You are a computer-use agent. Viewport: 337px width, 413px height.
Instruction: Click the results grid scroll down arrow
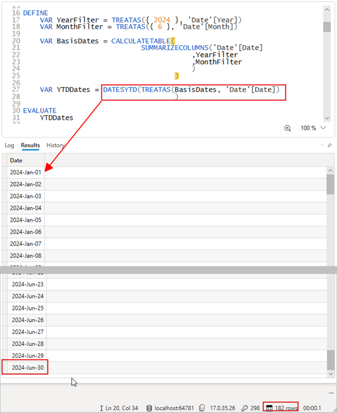[x=331, y=374]
